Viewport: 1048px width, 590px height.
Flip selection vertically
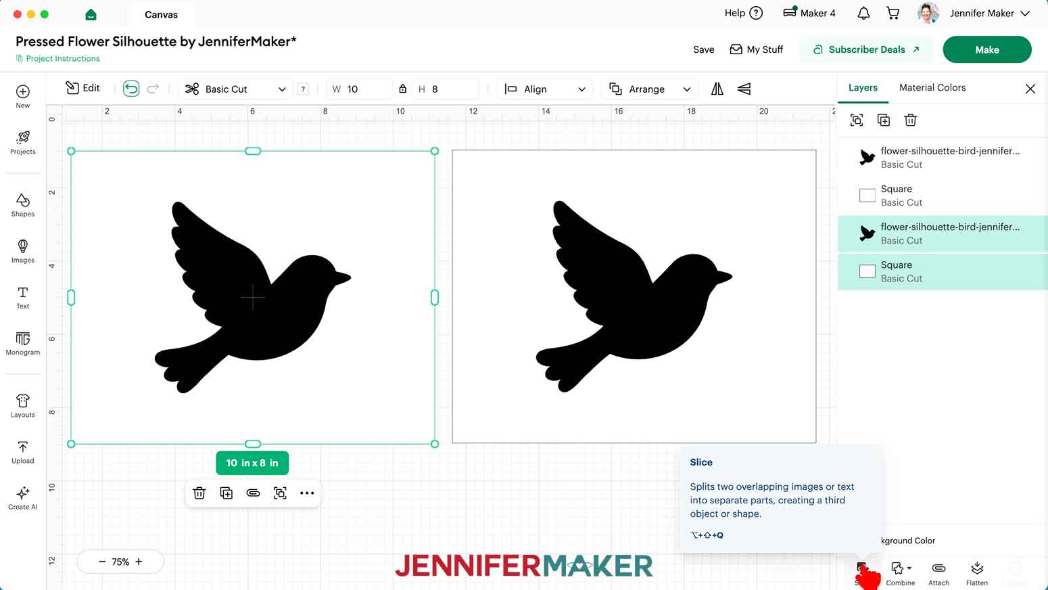(x=744, y=89)
